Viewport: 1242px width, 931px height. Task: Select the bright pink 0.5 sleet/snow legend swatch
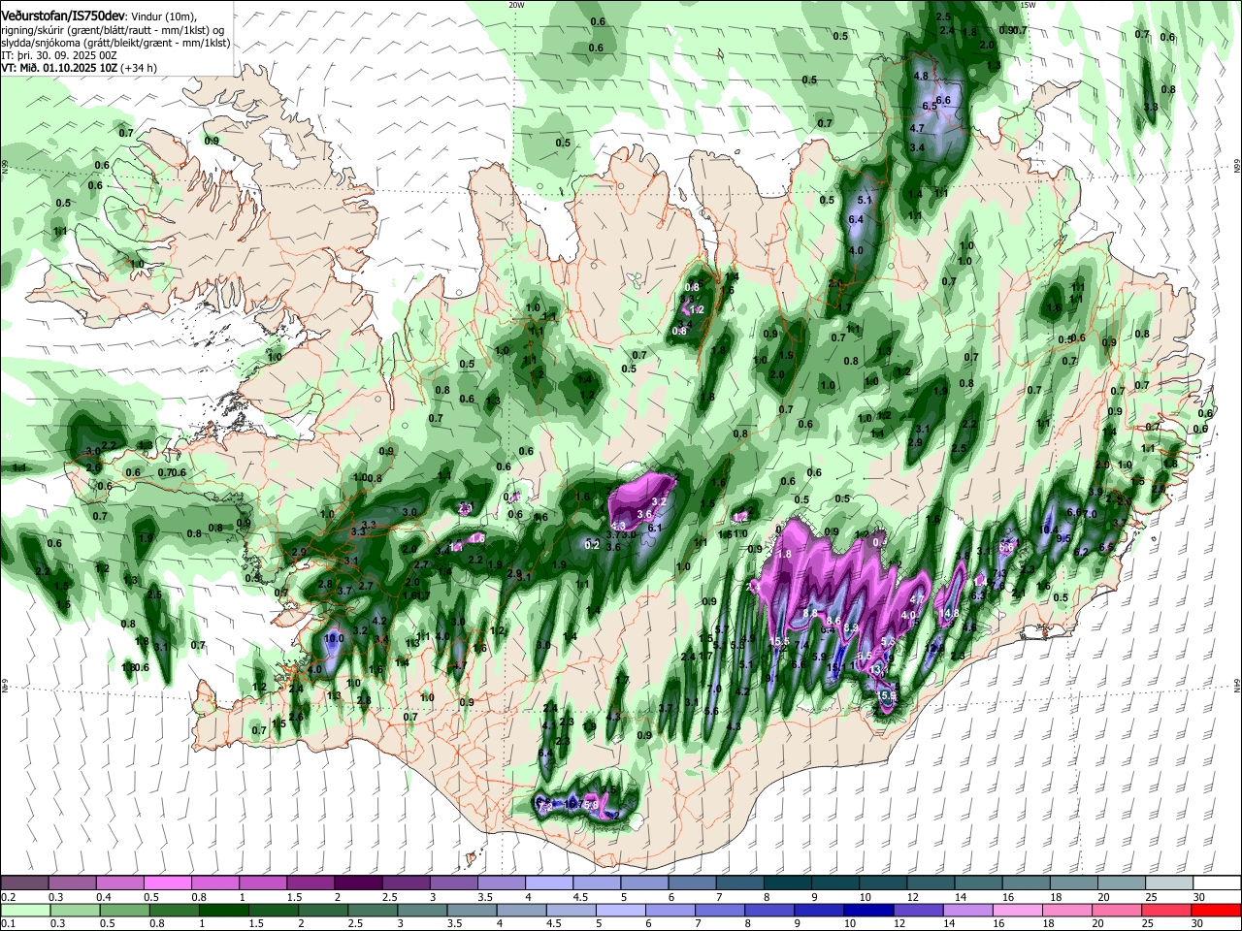pyautogui.click(x=167, y=883)
